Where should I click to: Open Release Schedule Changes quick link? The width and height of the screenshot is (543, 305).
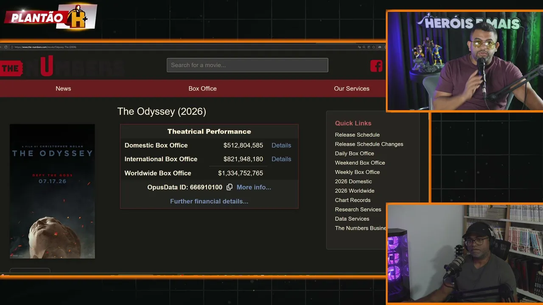(x=369, y=144)
